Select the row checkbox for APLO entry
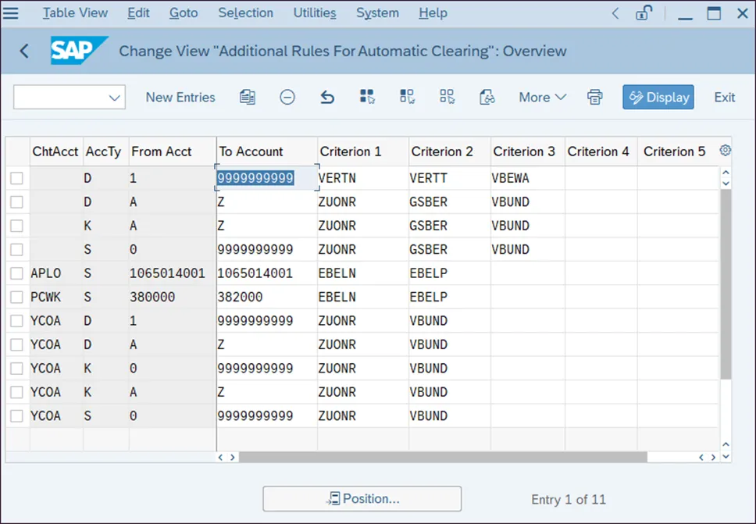Viewport: 756px width, 524px height. pyautogui.click(x=16, y=273)
